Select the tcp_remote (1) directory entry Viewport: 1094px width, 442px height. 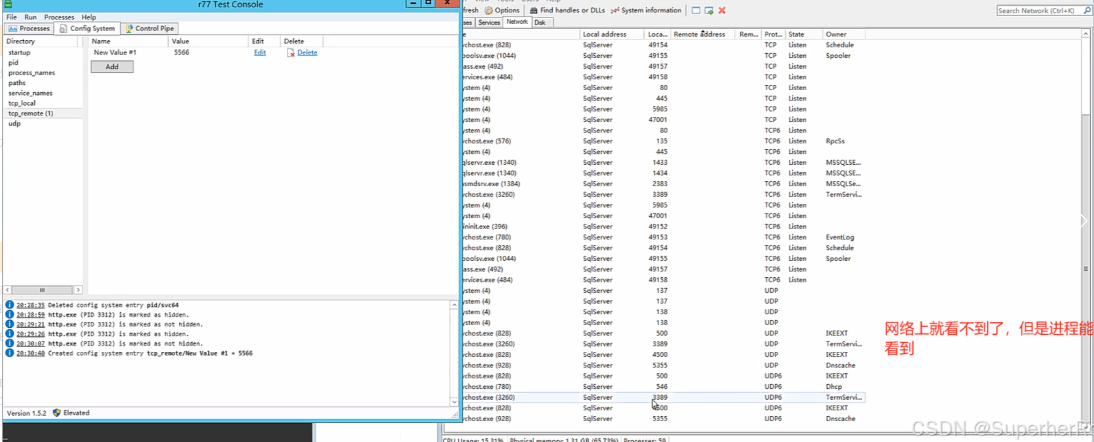click(31, 114)
